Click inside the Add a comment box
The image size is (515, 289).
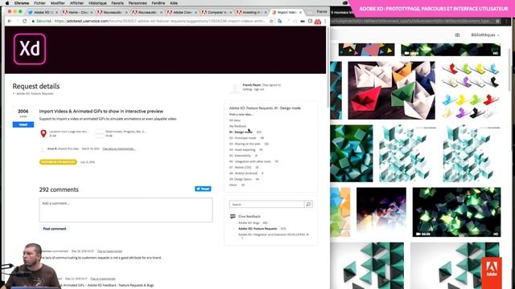(126, 210)
